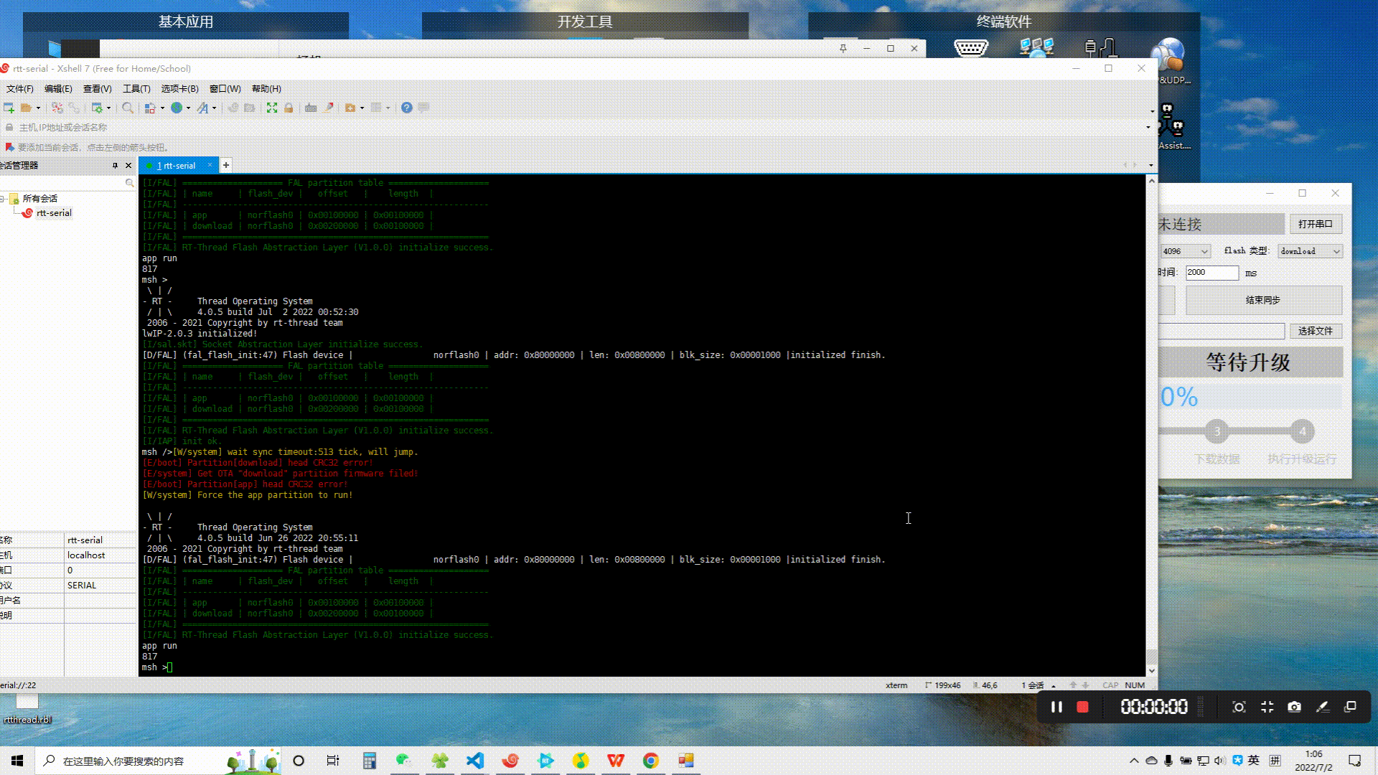Toggle fullscreen with green arrows icon

click(x=272, y=108)
